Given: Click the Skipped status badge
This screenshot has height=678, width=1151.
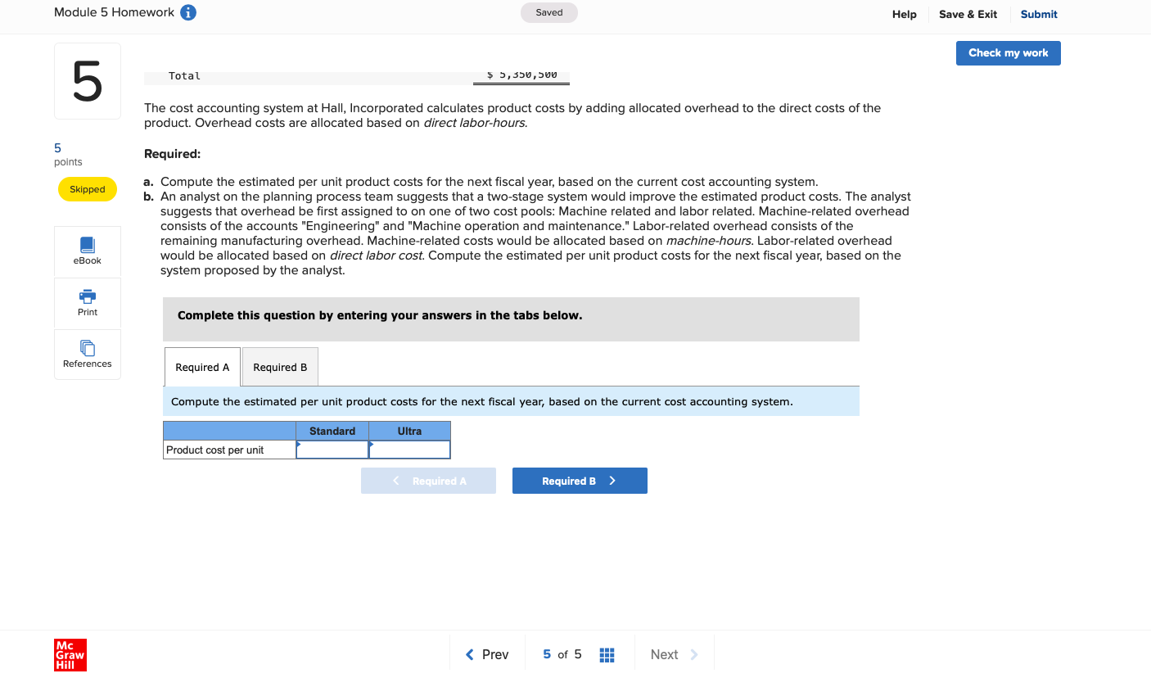Looking at the screenshot, I should (x=88, y=189).
